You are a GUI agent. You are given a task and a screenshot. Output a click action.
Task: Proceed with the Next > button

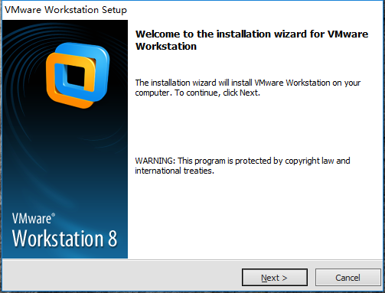(275, 277)
